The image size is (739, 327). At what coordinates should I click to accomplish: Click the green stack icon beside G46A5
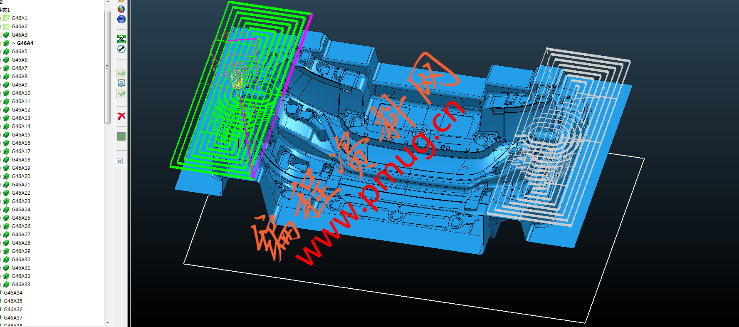(x=6, y=52)
